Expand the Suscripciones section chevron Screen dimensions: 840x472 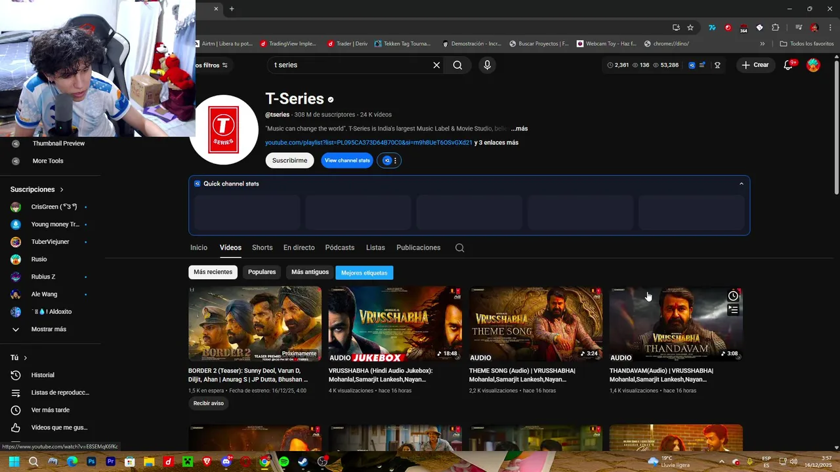click(x=62, y=189)
